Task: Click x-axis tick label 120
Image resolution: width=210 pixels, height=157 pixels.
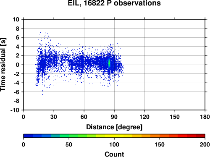Action: [x=144, y=117]
